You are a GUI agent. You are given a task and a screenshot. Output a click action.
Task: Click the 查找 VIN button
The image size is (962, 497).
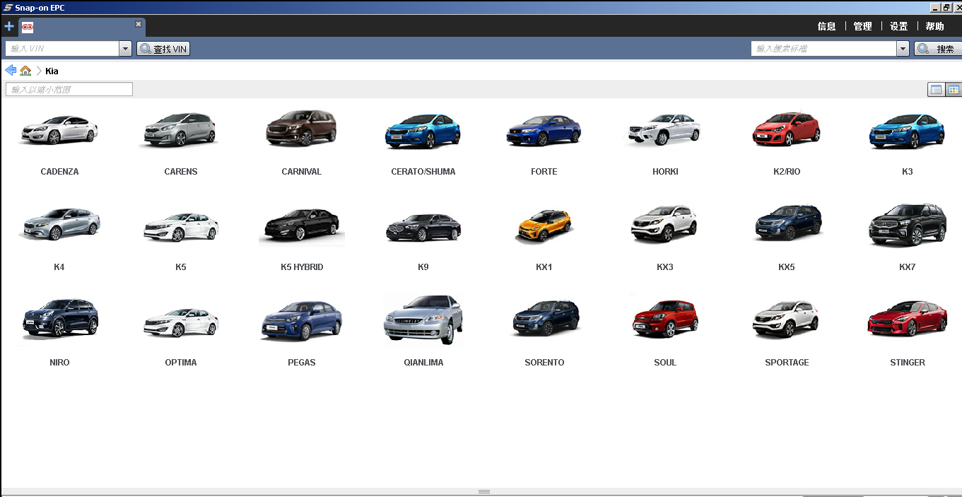[163, 49]
